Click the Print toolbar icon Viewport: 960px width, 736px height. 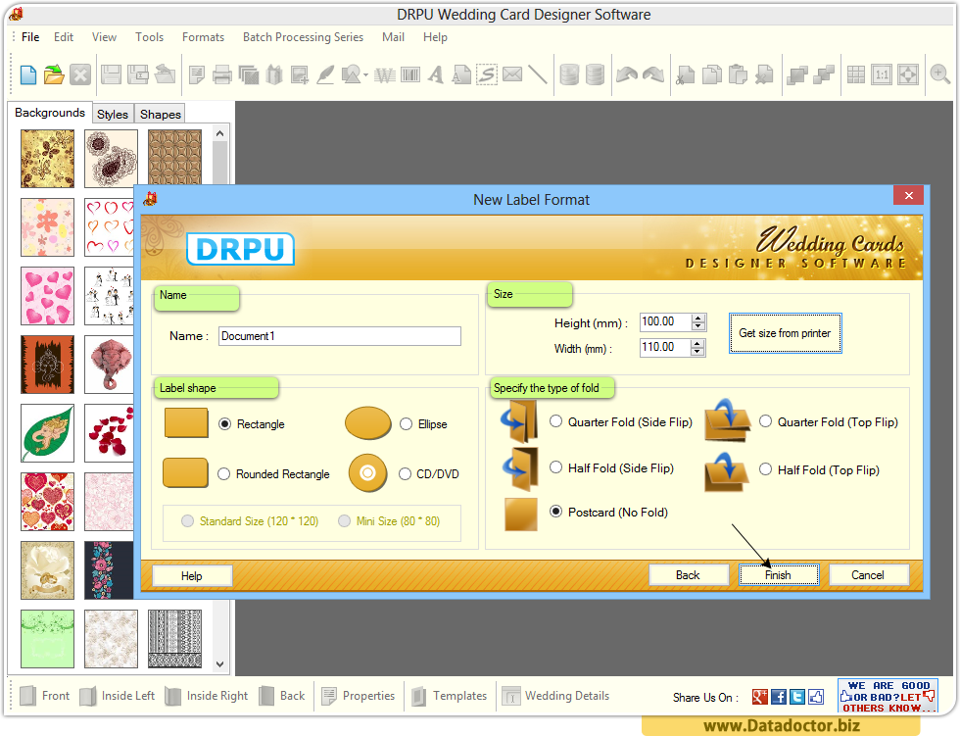[x=221, y=75]
